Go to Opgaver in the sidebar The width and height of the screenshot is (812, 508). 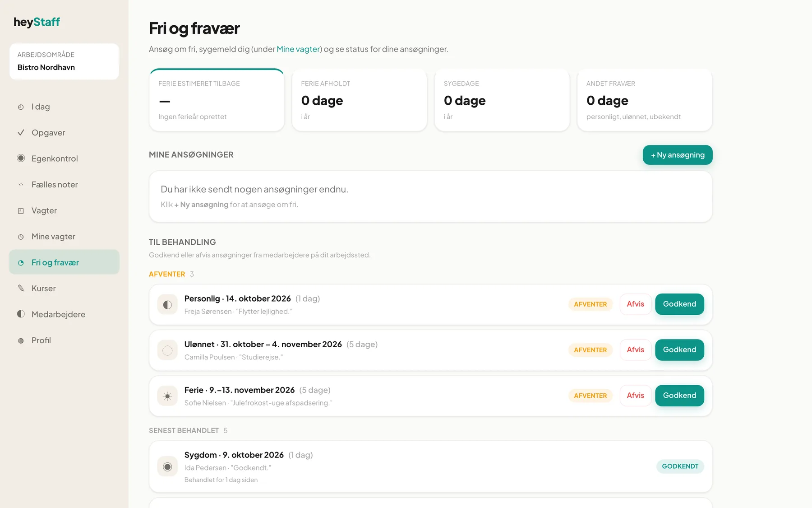(64, 133)
